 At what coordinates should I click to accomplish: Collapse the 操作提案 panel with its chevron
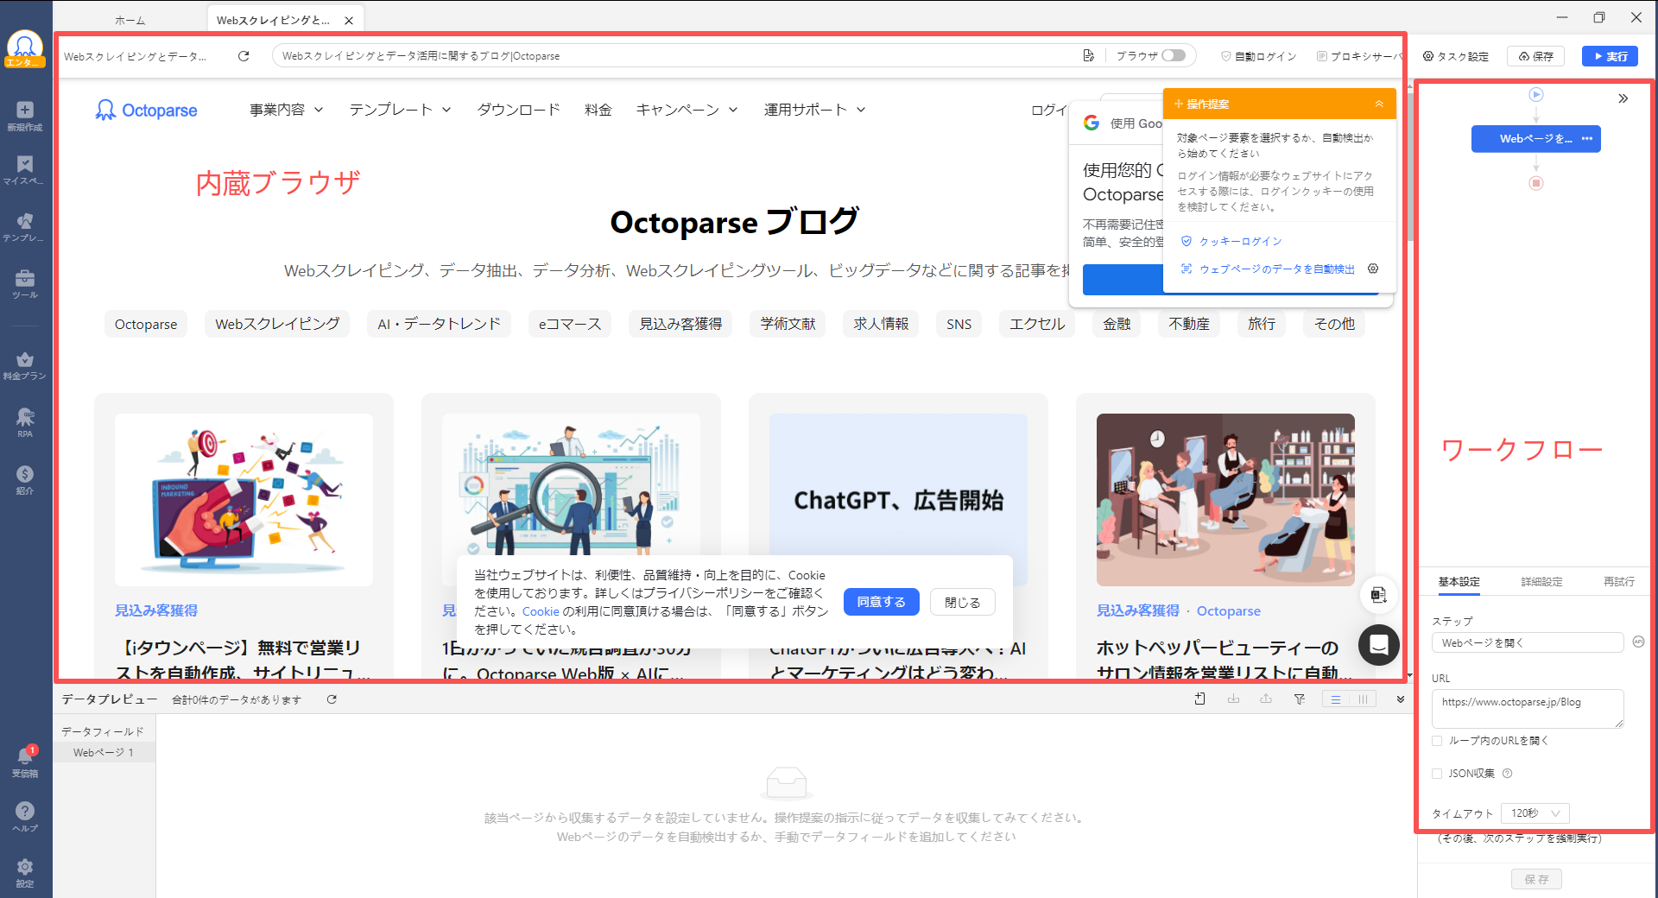tap(1379, 103)
